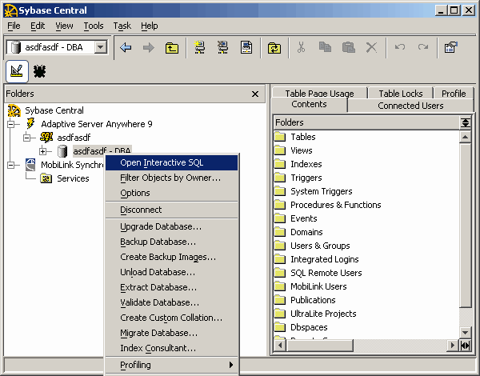Switch to the Table Locks tab
Screen dimensions: 480x376
click(x=401, y=93)
